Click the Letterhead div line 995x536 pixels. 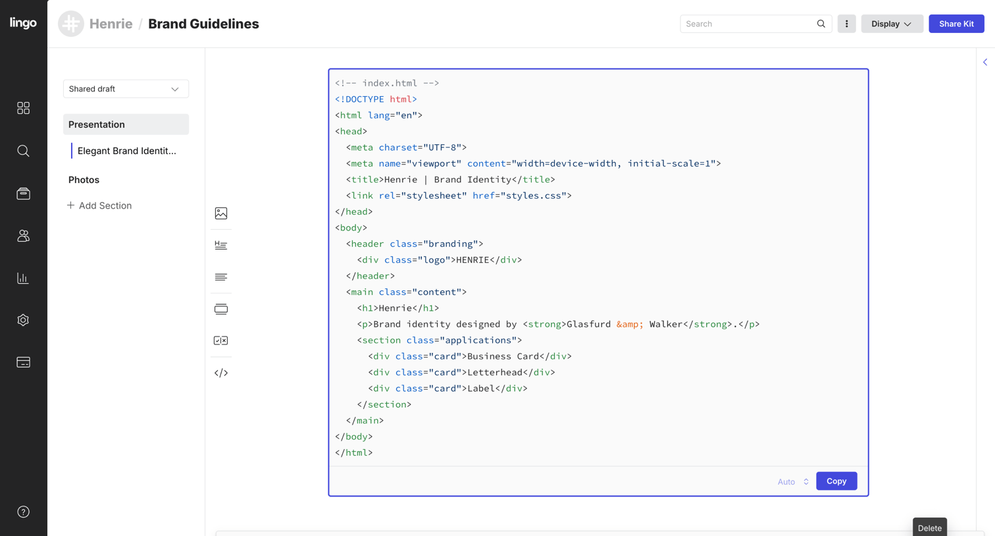click(461, 372)
